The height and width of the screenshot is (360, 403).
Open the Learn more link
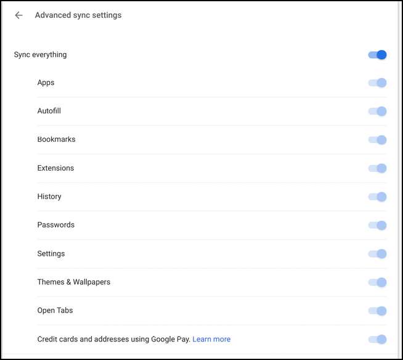211,339
